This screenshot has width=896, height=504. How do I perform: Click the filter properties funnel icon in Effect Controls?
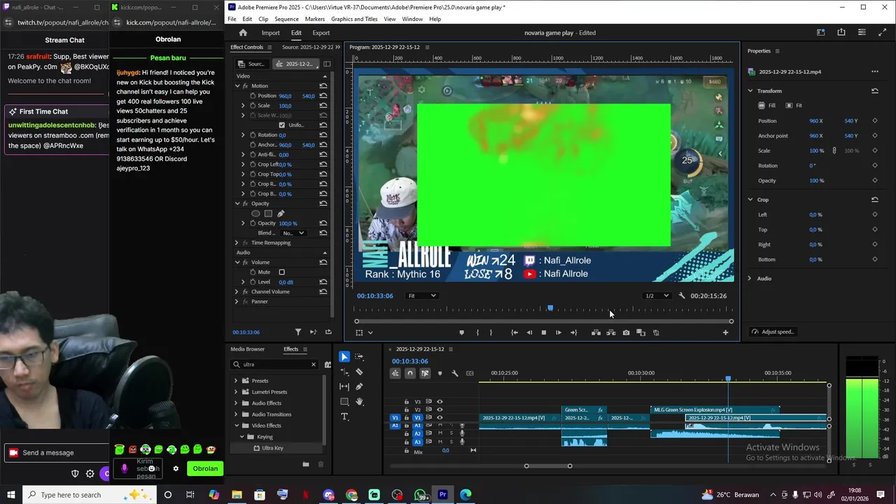pos(298,332)
